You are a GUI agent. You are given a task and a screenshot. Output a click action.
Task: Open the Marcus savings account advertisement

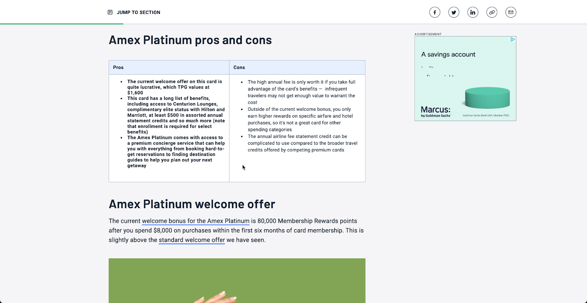coord(465,78)
